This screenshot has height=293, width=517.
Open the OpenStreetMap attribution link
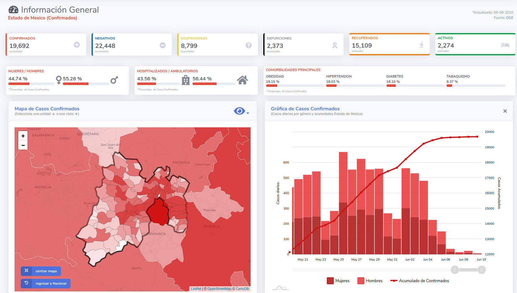tap(219, 289)
